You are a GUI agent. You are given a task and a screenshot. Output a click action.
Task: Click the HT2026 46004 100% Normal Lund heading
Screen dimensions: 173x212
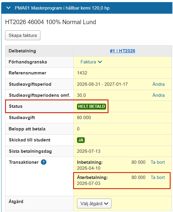(51, 22)
